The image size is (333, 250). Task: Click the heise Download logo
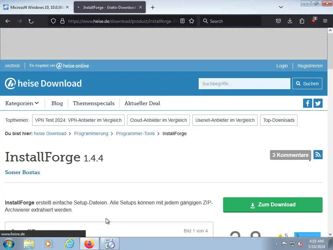click(x=43, y=83)
